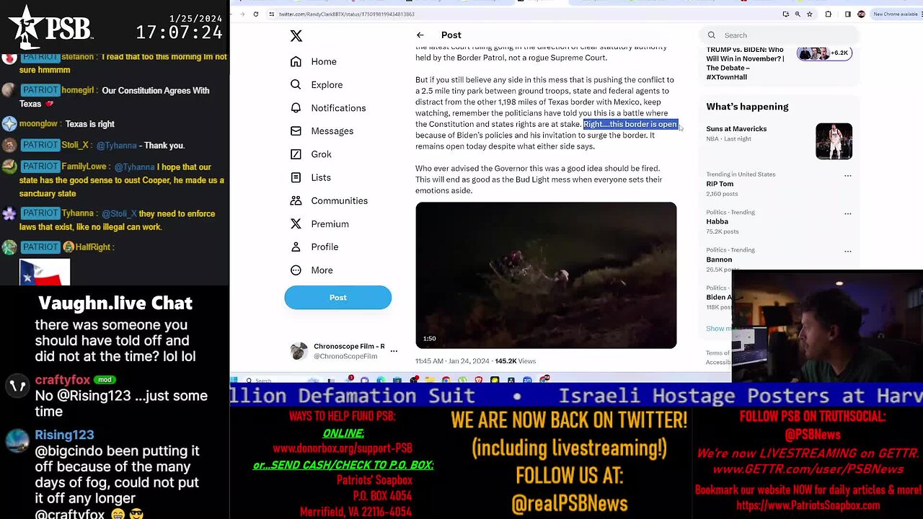Click highlighted text 'Right....this border is open'
This screenshot has height=519, width=923.
[x=630, y=124]
